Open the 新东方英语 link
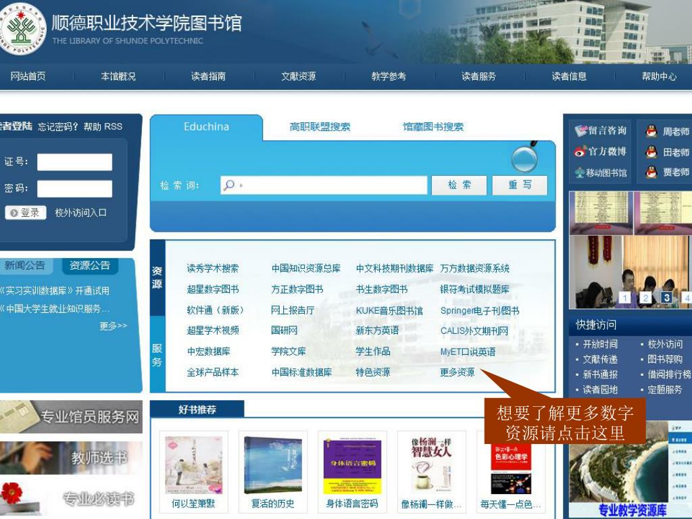Screen dimensions: 692x519 (x=377, y=330)
